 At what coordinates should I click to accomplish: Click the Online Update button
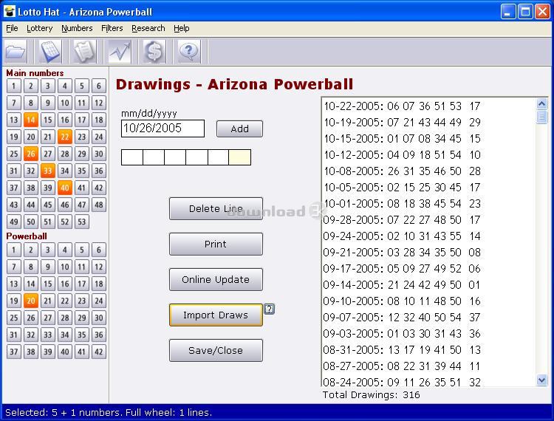216,280
